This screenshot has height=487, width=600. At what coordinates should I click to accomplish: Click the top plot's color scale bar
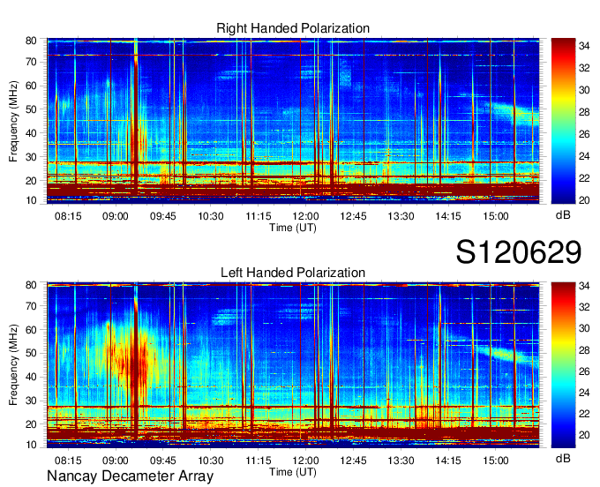coord(563,121)
